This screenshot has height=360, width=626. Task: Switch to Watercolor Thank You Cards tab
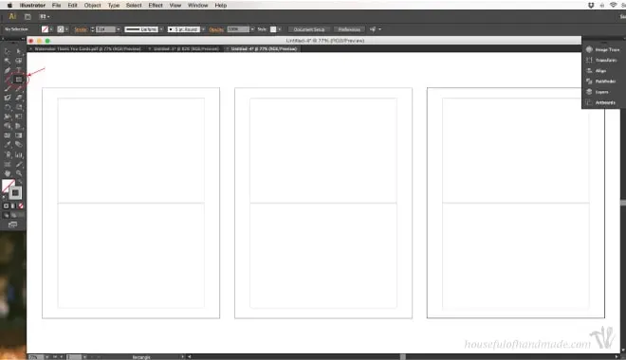click(x=85, y=49)
